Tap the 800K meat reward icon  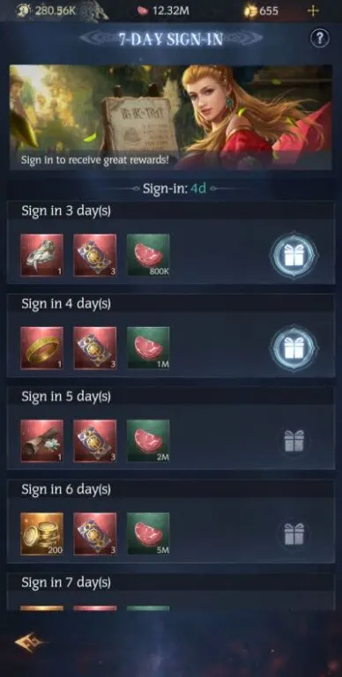[x=148, y=255]
